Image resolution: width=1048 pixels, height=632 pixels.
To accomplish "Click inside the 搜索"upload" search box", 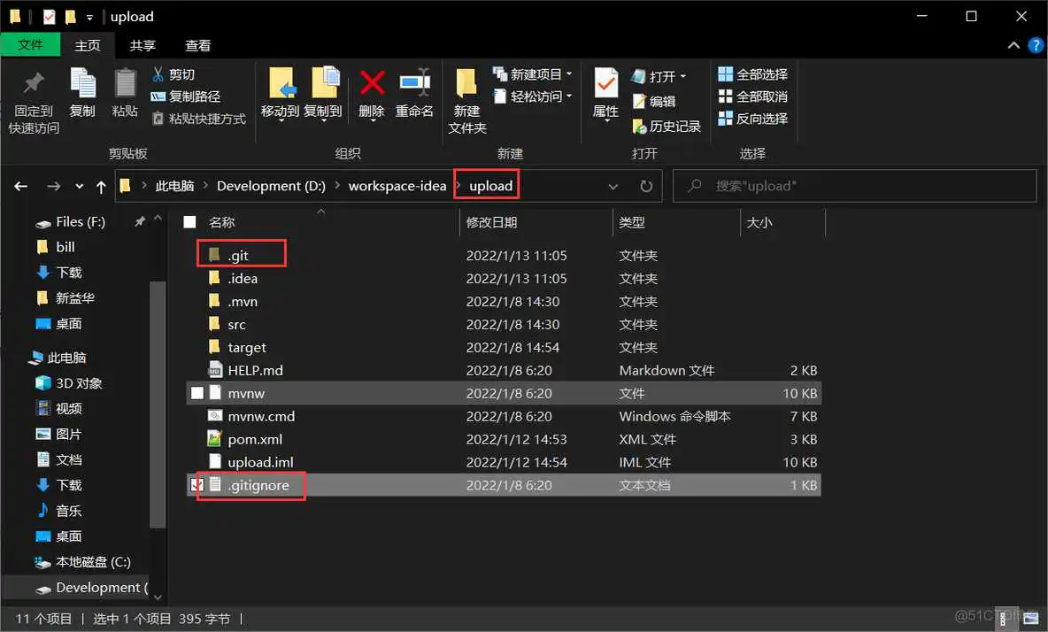I will [854, 185].
